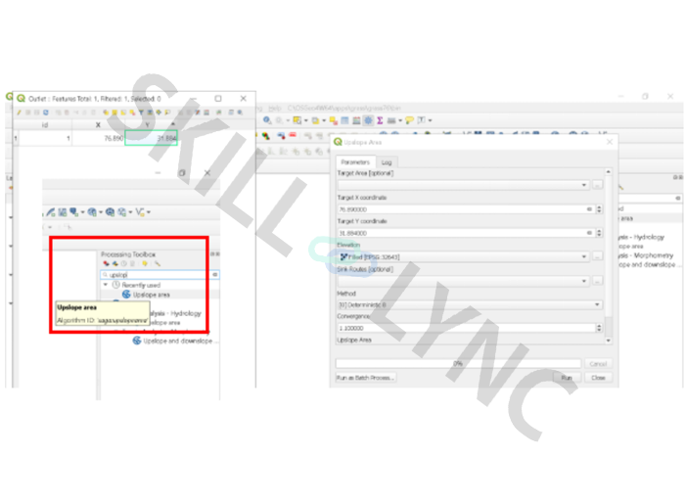685x503 pixels.
Task: Select the digitizing line tool icon
Action: pyautogui.click(x=51, y=212)
